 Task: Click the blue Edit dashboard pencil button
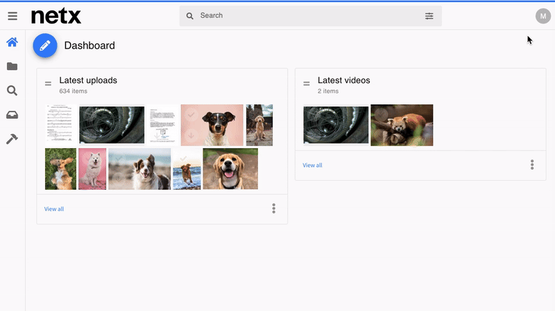[x=45, y=46]
